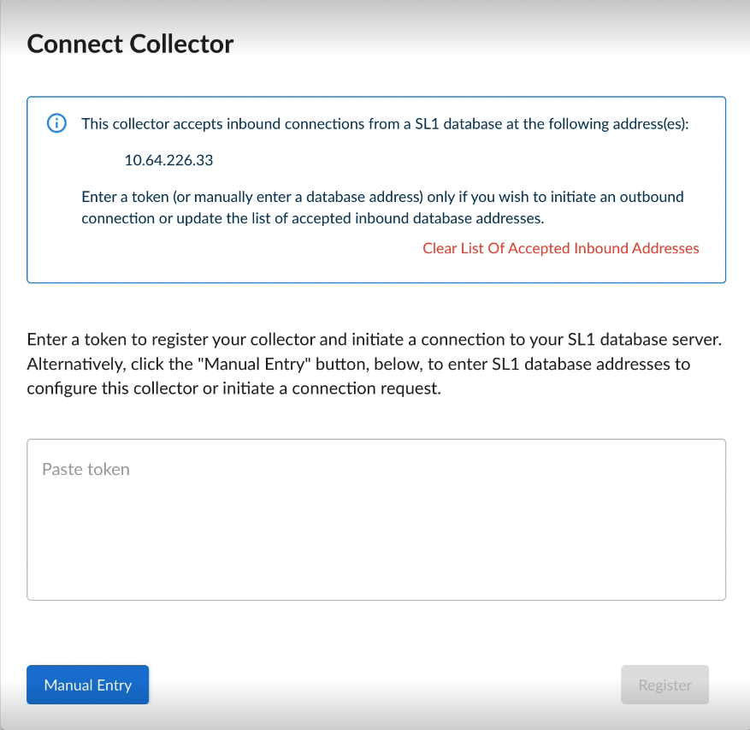Click the instructions paragraph about registering your collector
The height and width of the screenshot is (730, 750).
[375, 363]
